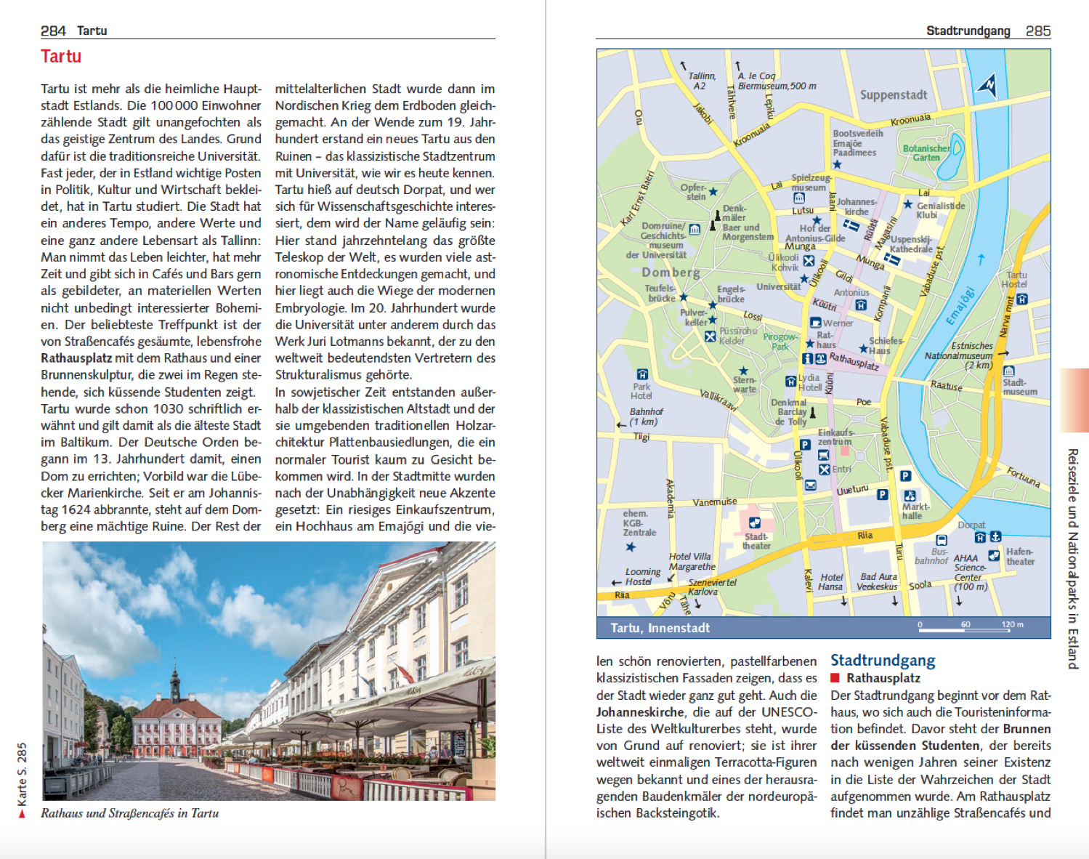Click the 'A. le Coq Biermuseum, 500 m' label
This screenshot has width=1089, height=859.
(777, 81)
